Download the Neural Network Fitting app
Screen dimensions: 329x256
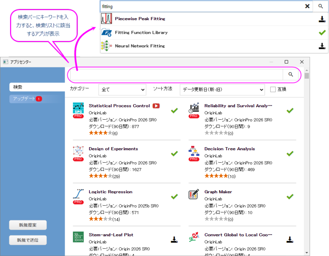tap(322, 46)
